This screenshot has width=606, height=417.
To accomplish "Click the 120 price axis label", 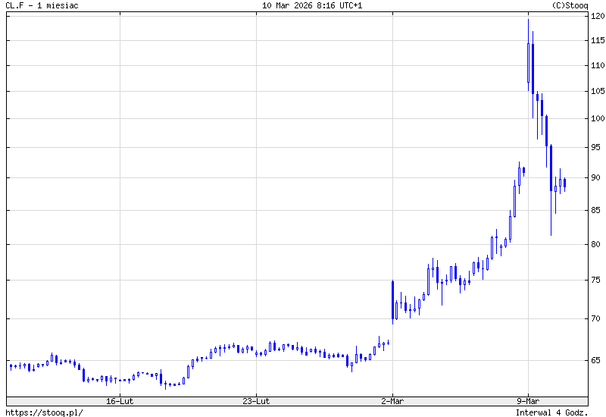I will point(598,16).
